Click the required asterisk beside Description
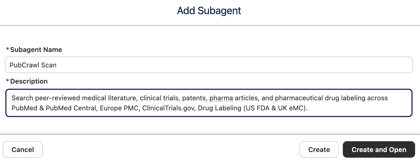This screenshot has height=161, width=420. pyautogui.click(x=7, y=81)
